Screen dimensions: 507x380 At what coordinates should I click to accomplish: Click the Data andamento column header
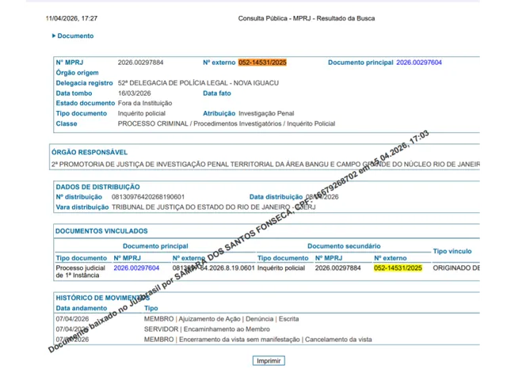click(x=82, y=308)
